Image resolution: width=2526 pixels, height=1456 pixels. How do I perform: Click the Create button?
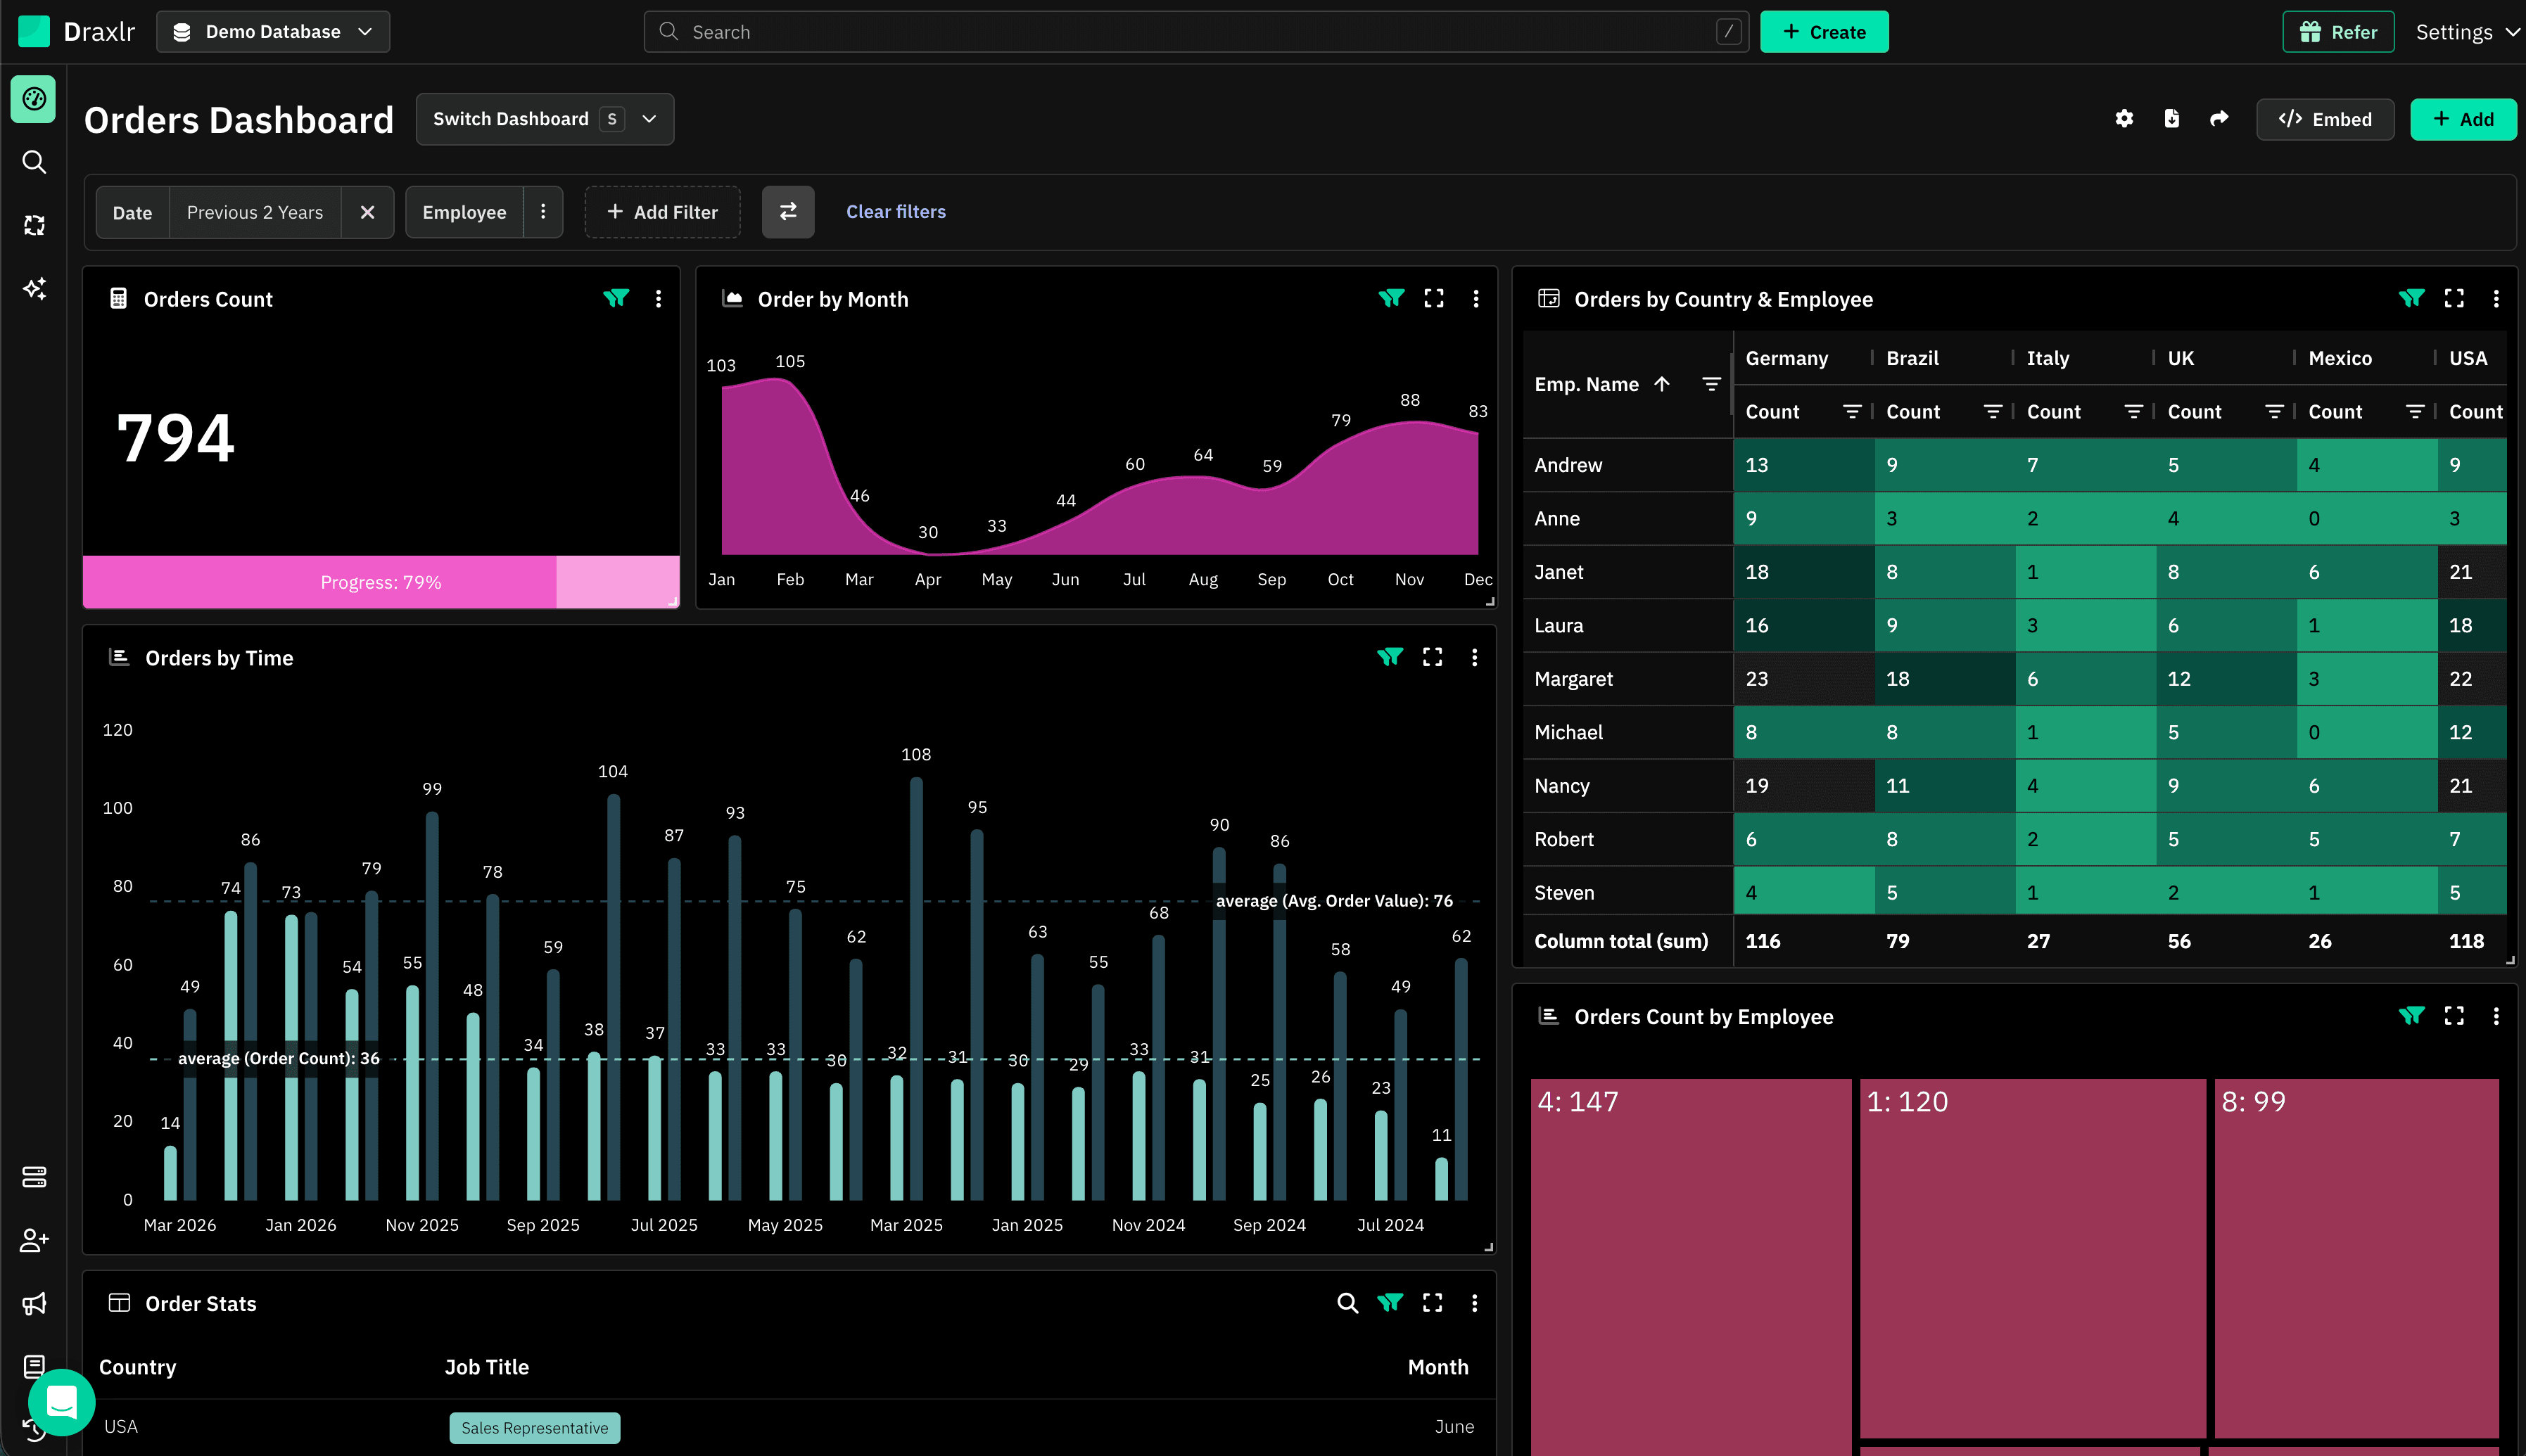click(1824, 32)
